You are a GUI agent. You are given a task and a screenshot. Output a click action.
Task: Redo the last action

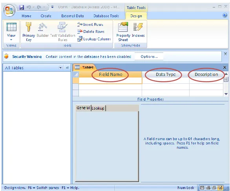[39, 7]
